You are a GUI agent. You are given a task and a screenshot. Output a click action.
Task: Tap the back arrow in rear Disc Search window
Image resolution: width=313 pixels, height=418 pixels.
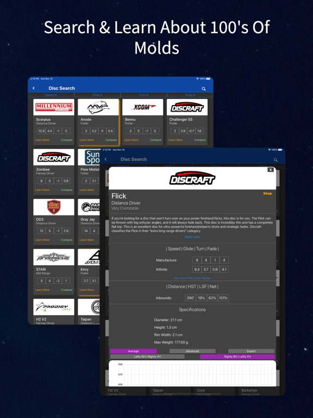34,88
